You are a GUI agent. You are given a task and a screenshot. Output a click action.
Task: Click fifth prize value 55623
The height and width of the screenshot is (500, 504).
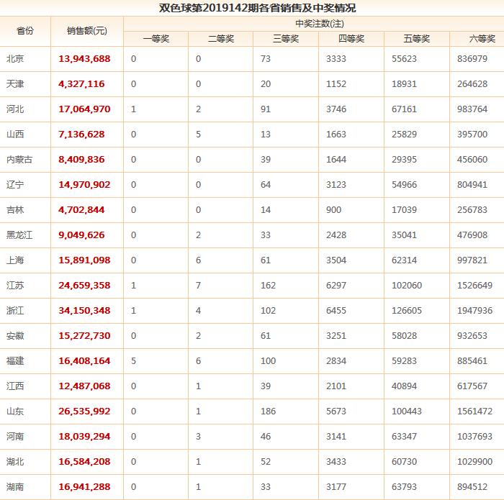coord(404,59)
